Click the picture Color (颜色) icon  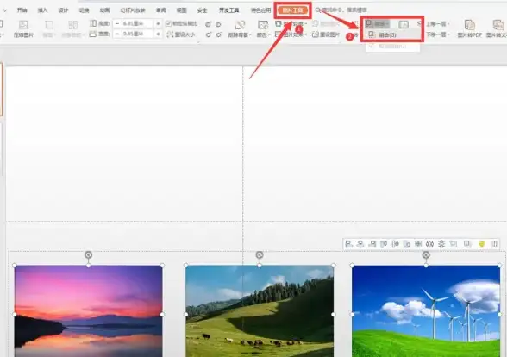click(262, 25)
